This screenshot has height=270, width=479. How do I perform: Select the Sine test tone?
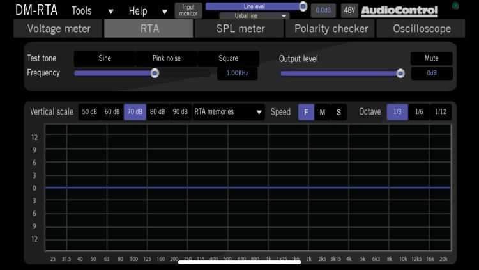coord(105,58)
